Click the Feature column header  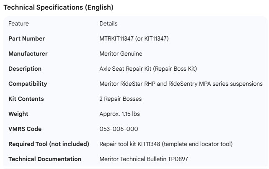(x=18, y=23)
